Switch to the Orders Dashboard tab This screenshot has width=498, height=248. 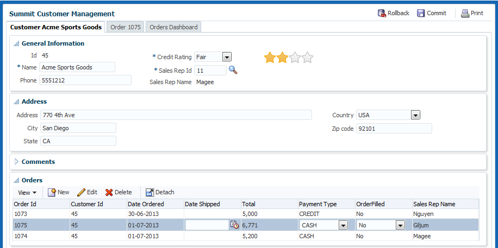click(x=173, y=27)
